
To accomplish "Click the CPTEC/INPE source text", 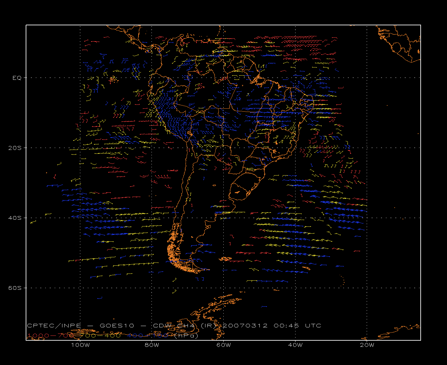I will click(54, 326).
